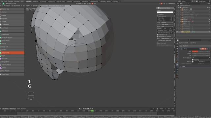Viewport: 211px width, 118px height.
Task: Open the Modifier properties wrench tab
Action: click(177, 65)
